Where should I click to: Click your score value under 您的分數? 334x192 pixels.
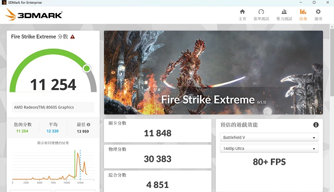point(22,131)
